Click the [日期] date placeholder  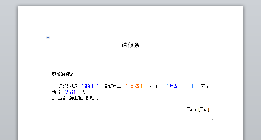tap(204, 110)
